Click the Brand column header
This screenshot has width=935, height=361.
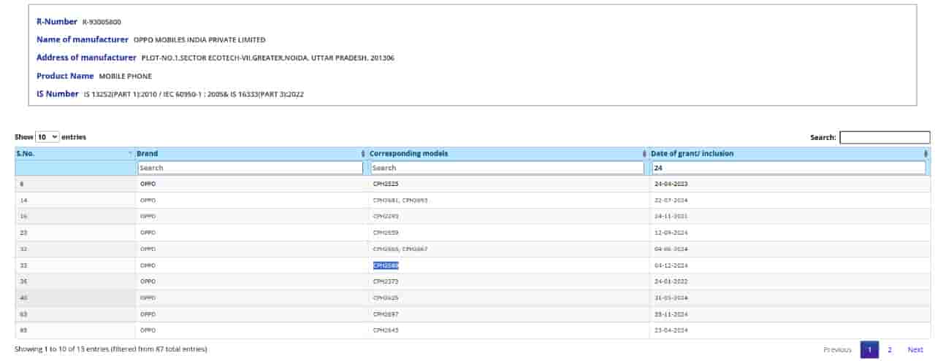[x=148, y=154]
